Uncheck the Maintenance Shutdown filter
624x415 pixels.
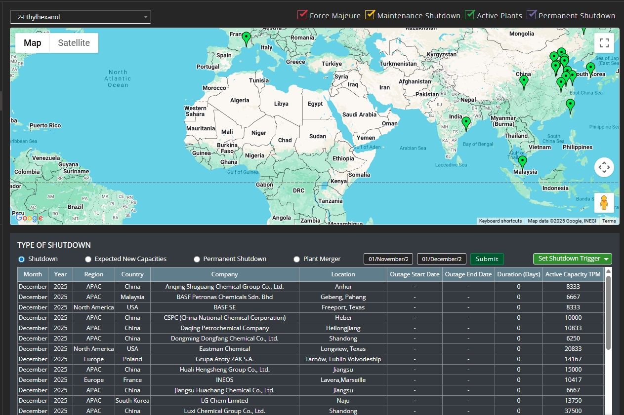[x=370, y=15]
